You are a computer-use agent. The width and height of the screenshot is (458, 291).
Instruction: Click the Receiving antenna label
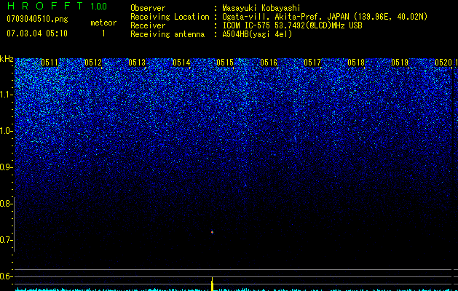tap(167, 34)
